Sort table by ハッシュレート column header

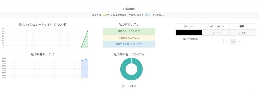[x=216, y=26]
